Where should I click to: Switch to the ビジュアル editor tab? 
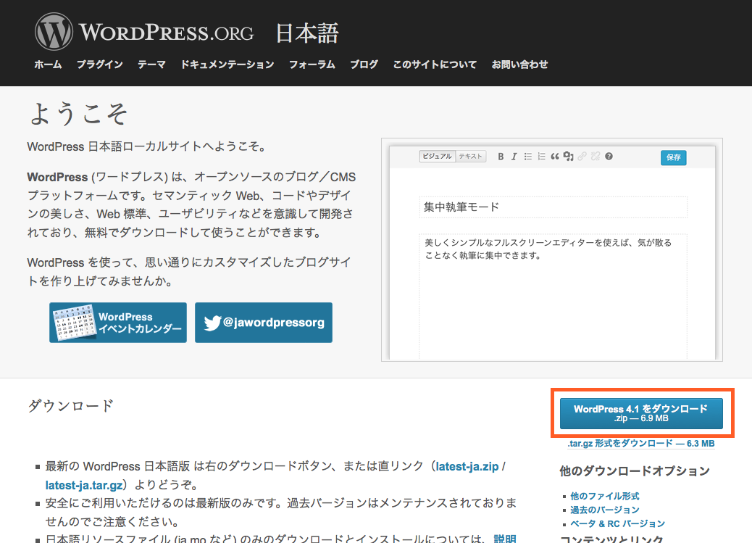[x=437, y=157]
